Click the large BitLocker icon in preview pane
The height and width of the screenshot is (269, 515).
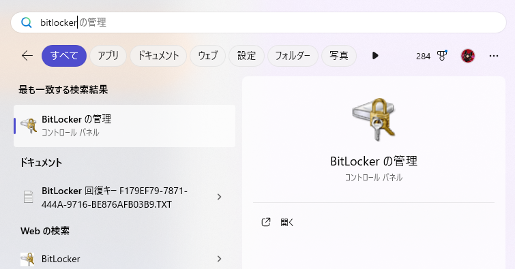click(374, 119)
